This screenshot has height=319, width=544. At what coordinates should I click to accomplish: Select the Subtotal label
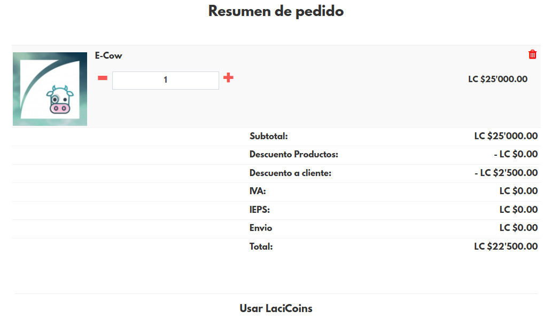268,137
